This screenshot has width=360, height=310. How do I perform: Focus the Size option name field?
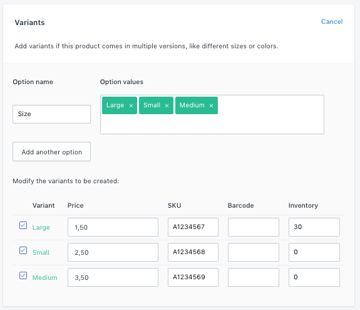click(52, 114)
